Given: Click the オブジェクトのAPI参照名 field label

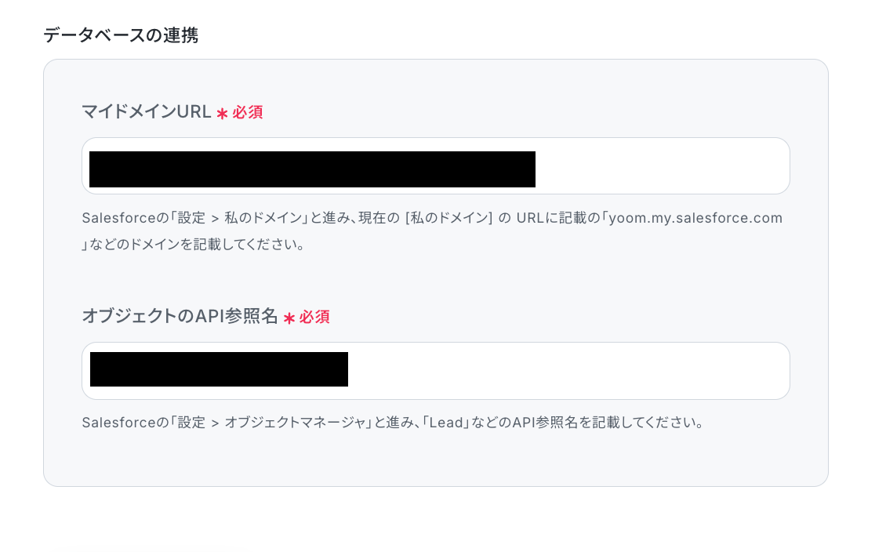Looking at the screenshot, I should (x=180, y=316).
